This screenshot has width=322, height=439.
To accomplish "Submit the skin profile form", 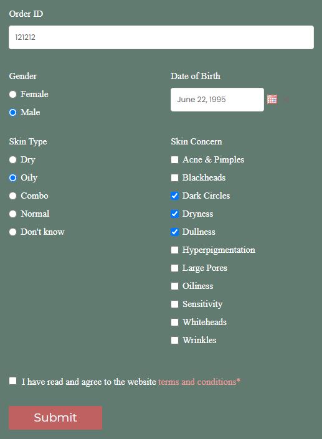I will 55,418.
